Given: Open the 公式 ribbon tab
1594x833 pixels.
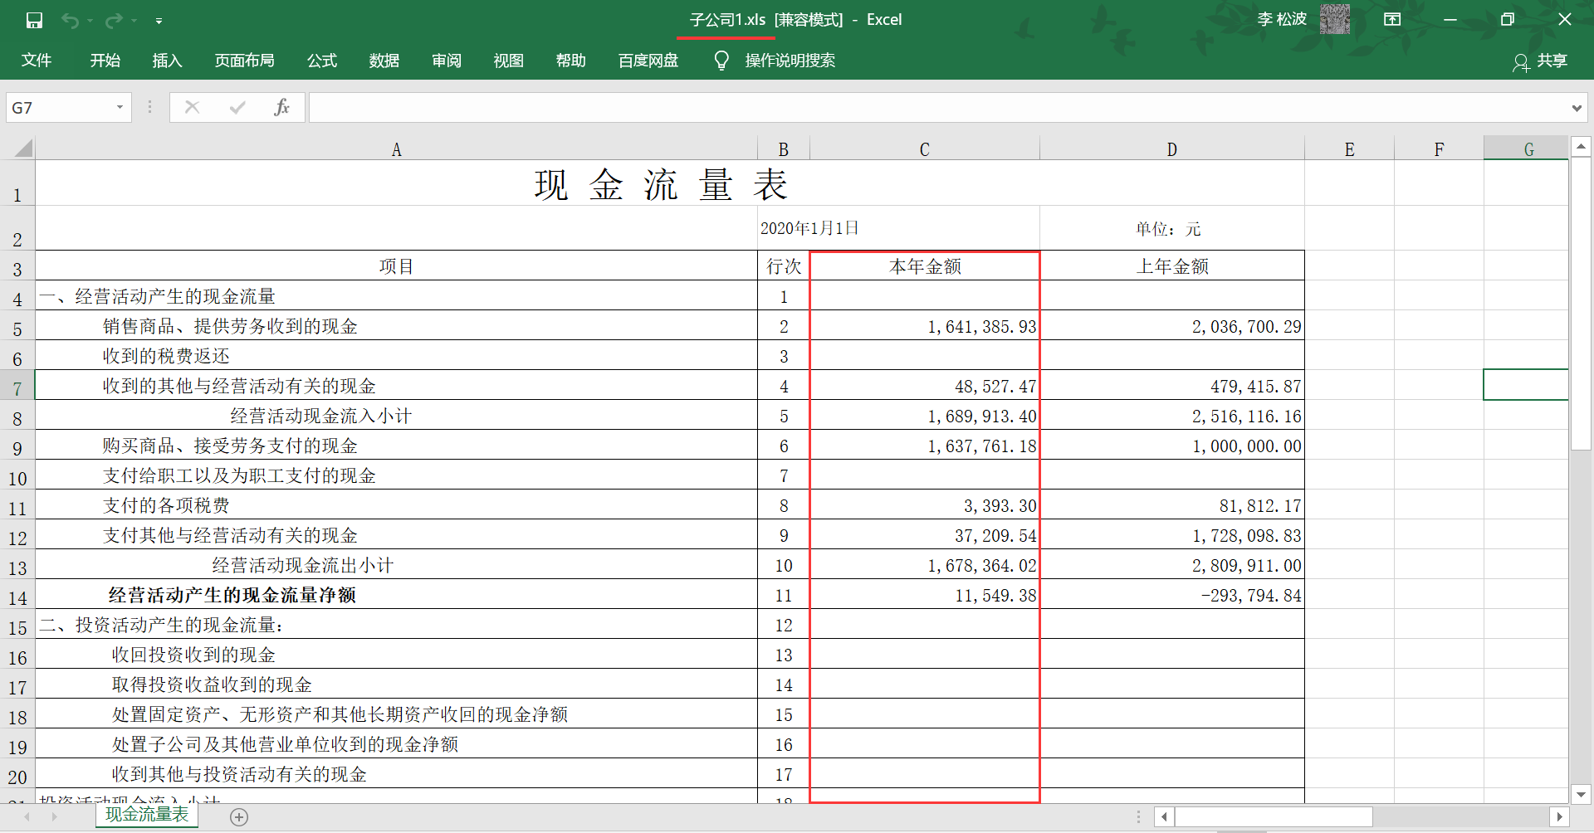Looking at the screenshot, I should click(322, 61).
